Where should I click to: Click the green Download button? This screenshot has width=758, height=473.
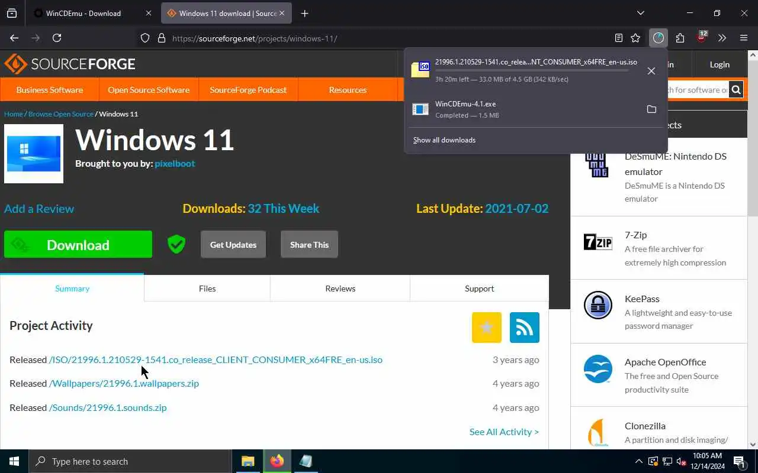tap(78, 244)
